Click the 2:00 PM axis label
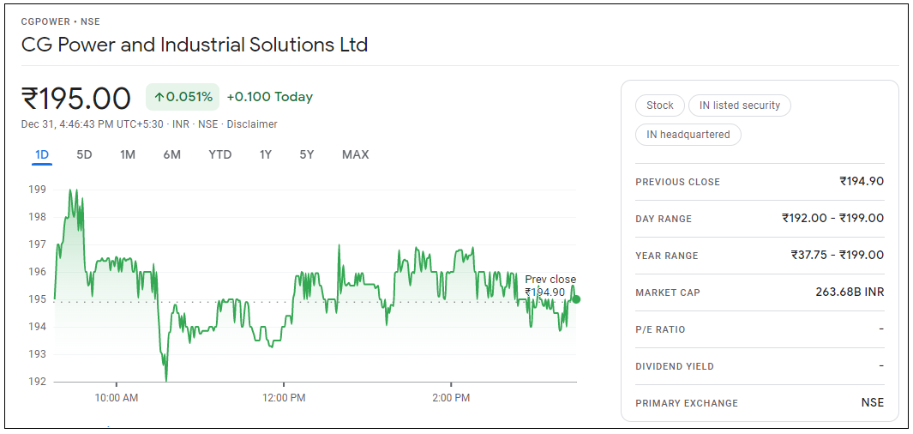Viewport: 913px width, 434px height. [451, 399]
